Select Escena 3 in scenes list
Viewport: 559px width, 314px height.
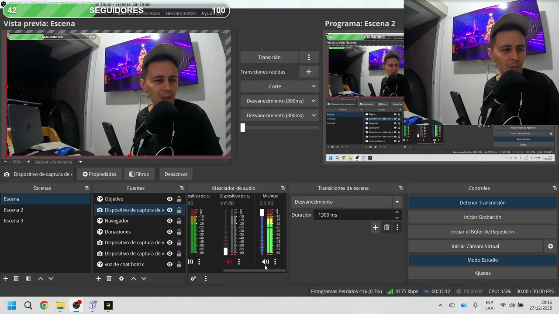(x=45, y=221)
